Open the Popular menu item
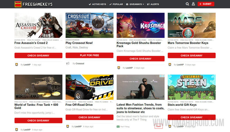 (116, 4)
